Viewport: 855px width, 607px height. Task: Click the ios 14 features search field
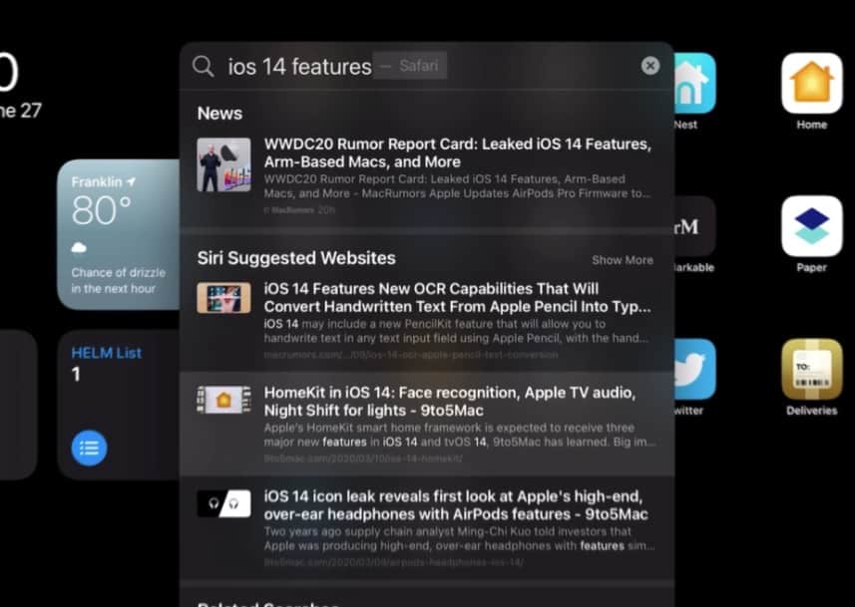(299, 67)
